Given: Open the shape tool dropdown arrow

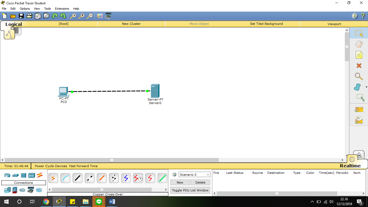Looking at the screenshot, I should [x=366, y=87].
